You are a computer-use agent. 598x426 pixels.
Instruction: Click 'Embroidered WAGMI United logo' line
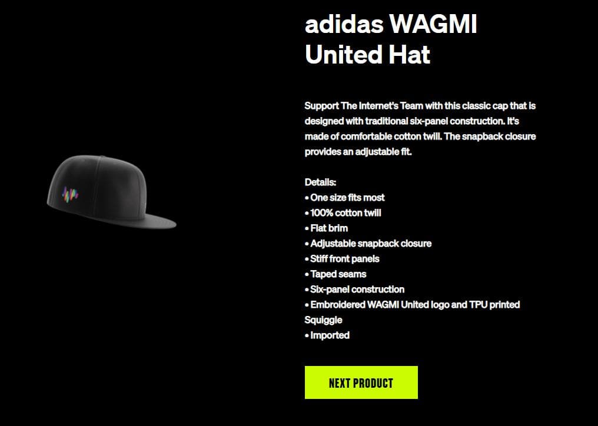point(412,304)
